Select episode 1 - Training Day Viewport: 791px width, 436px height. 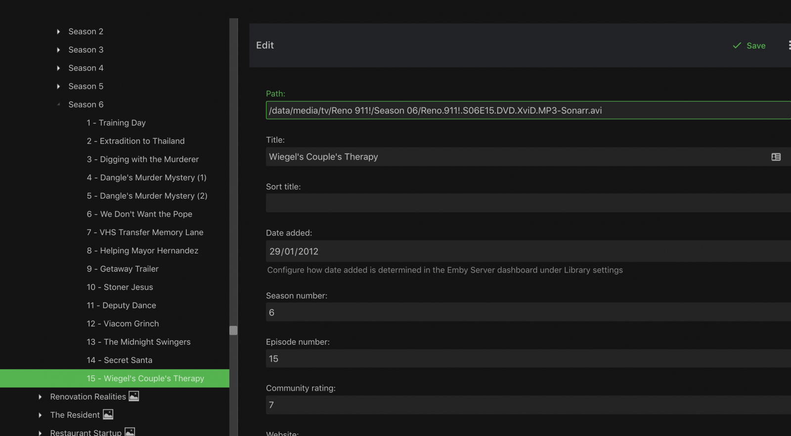pos(116,123)
